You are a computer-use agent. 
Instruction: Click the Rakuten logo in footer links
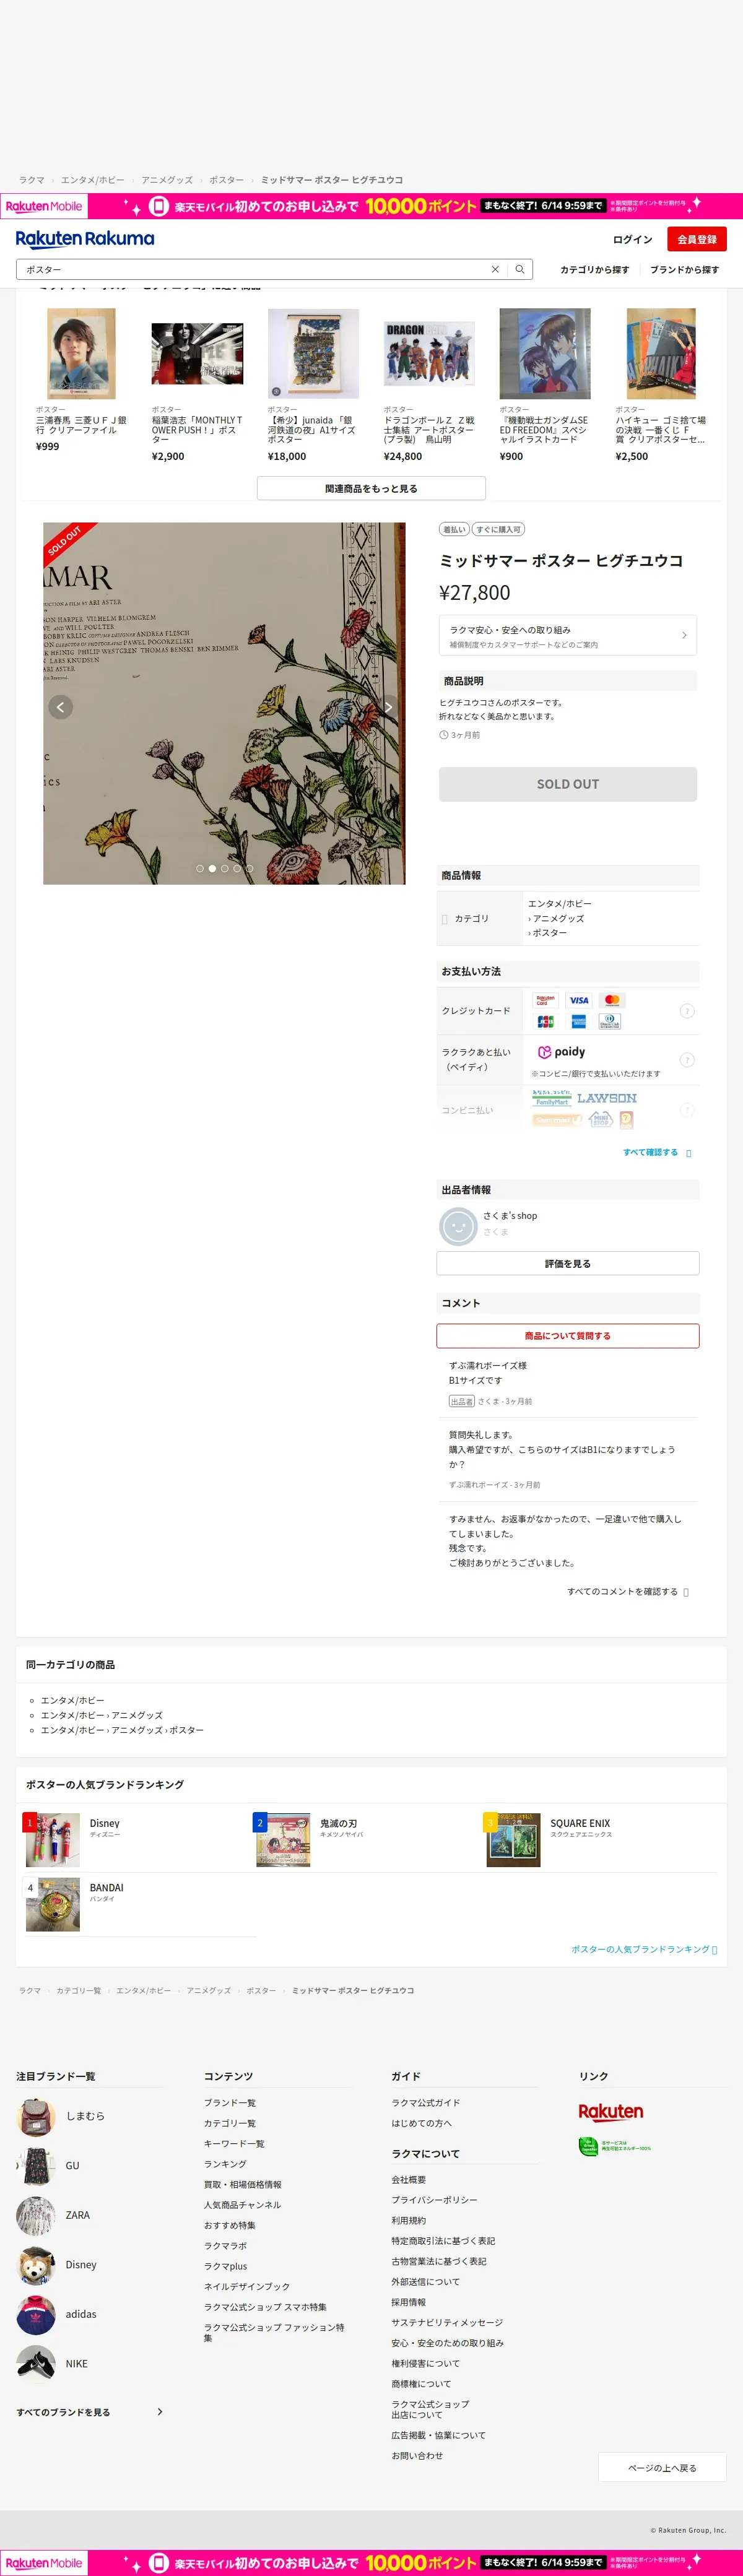[611, 2112]
